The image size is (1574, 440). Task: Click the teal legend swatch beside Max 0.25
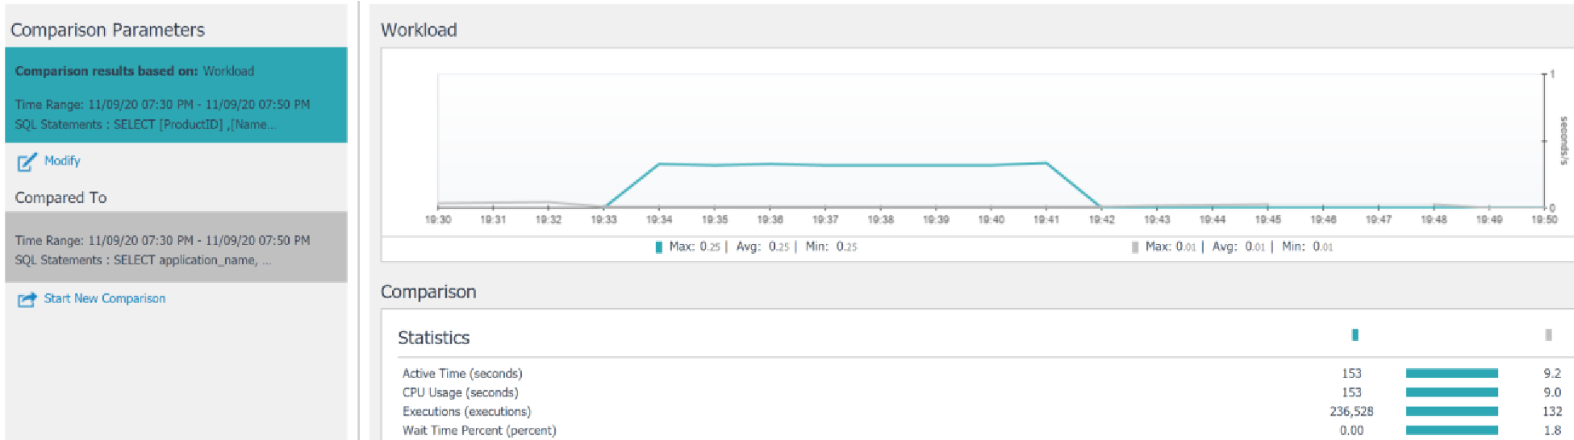tap(659, 247)
